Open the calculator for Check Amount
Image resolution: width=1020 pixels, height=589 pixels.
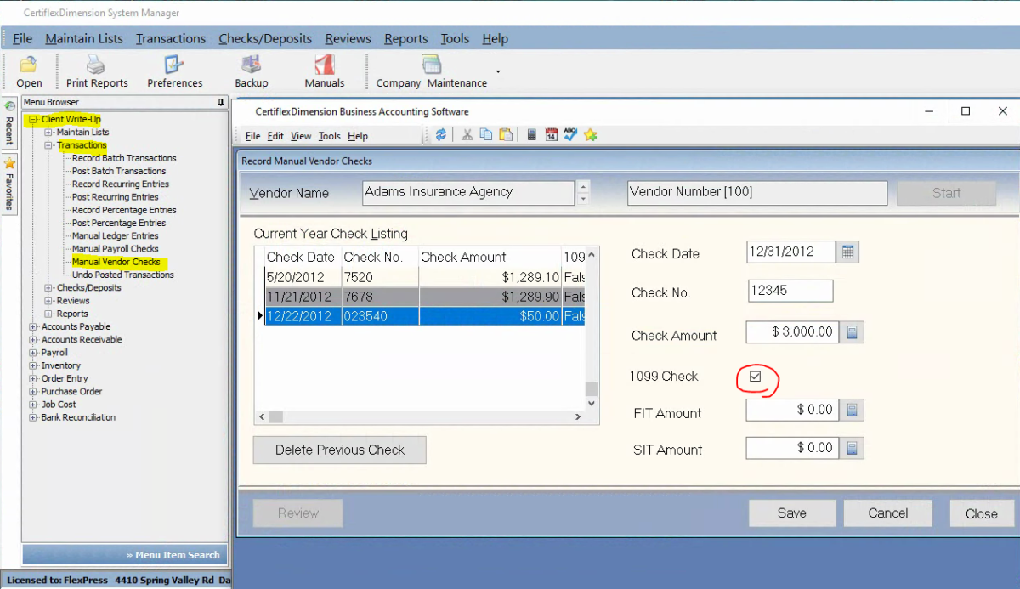pos(851,331)
